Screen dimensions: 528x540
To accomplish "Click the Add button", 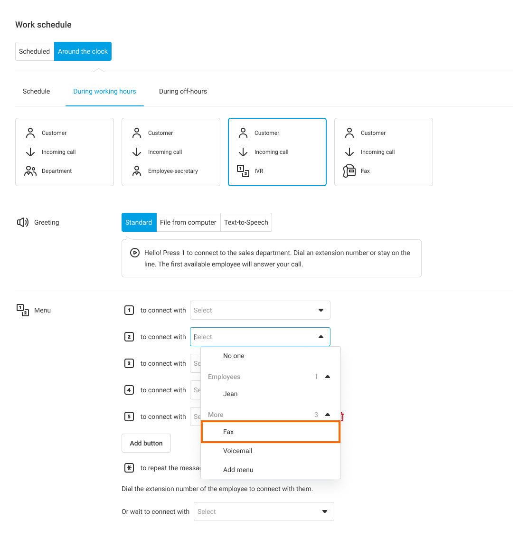I will coord(146,443).
